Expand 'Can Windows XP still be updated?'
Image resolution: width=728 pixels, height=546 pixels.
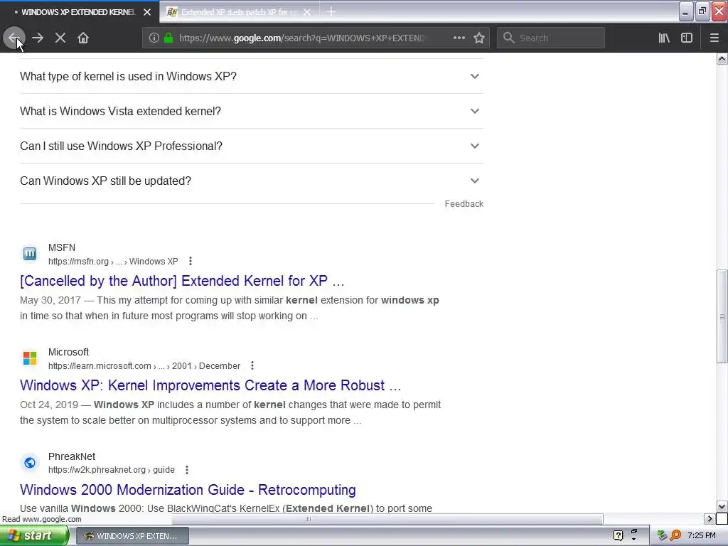click(x=251, y=181)
